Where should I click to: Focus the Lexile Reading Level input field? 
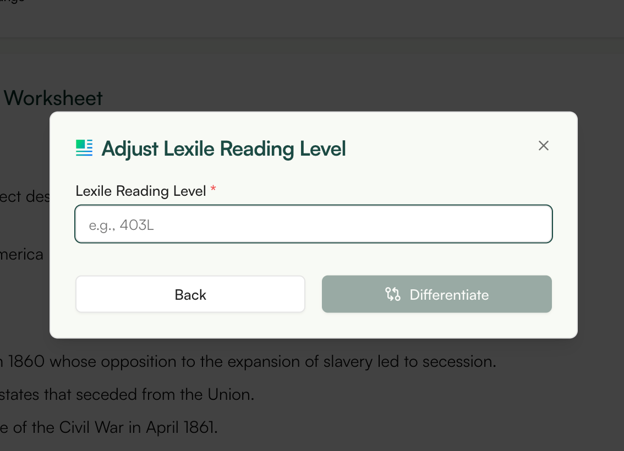(x=314, y=224)
